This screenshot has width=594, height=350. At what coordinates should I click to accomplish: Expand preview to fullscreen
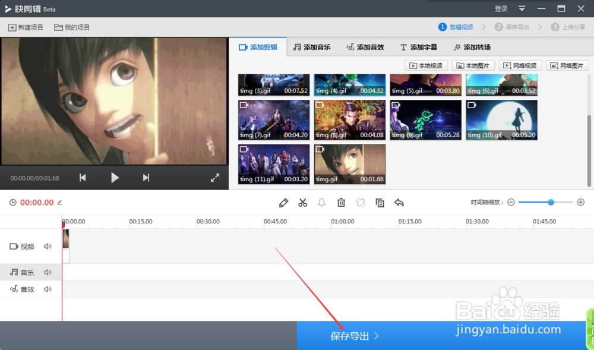click(215, 178)
